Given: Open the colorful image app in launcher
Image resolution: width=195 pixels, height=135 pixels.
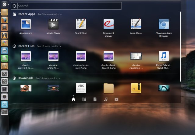Looking at the screenshot, I should 5,43.
